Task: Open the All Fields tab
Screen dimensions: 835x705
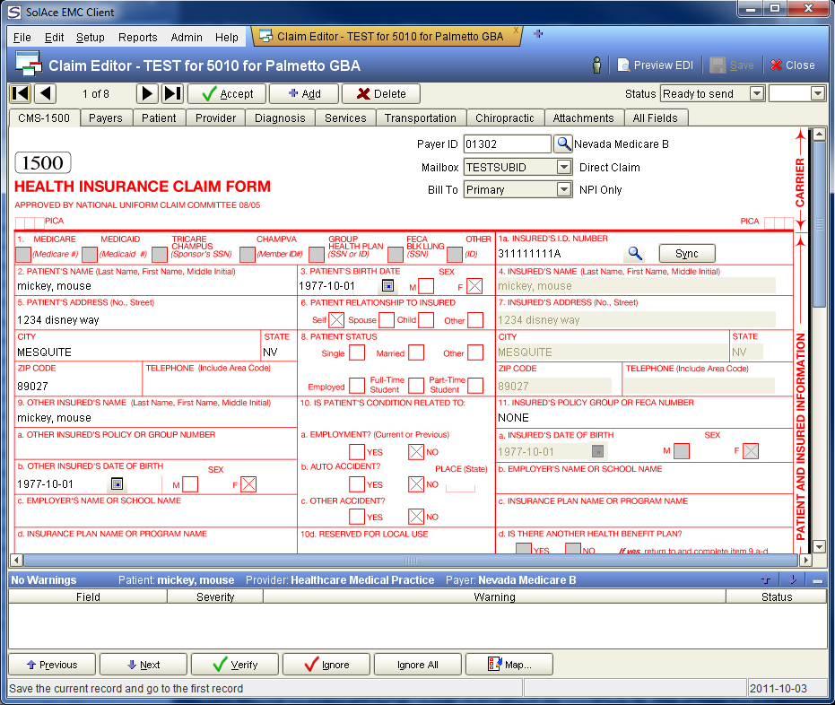Action: tap(655, 117)
